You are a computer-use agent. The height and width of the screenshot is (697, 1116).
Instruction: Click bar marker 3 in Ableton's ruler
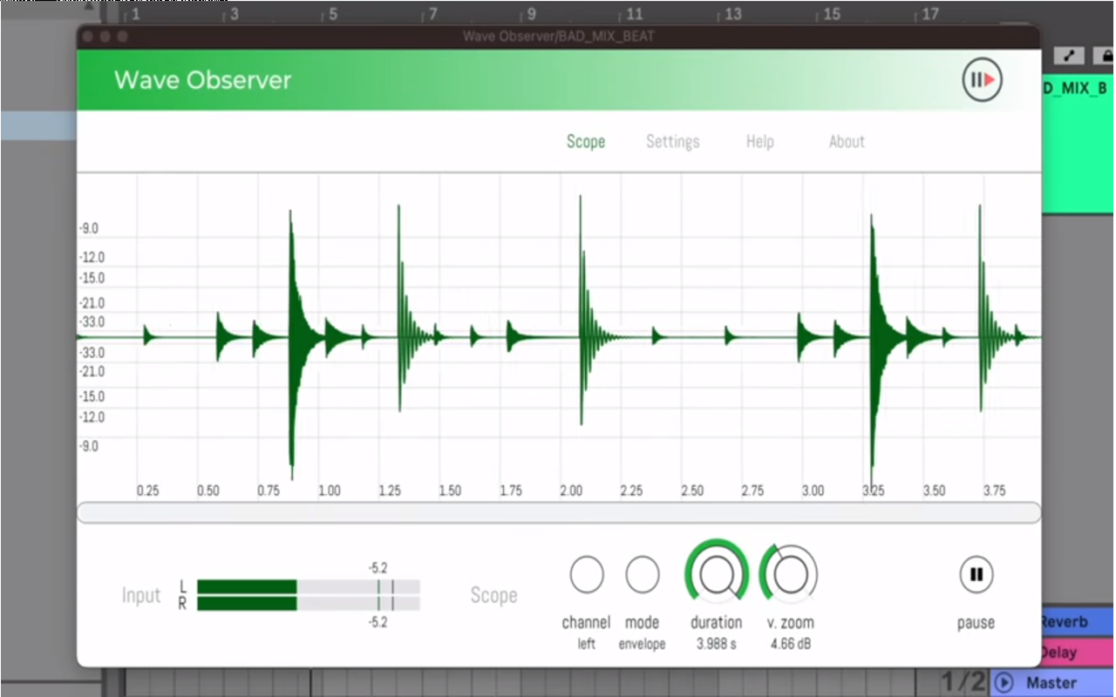tap(234, 15)
